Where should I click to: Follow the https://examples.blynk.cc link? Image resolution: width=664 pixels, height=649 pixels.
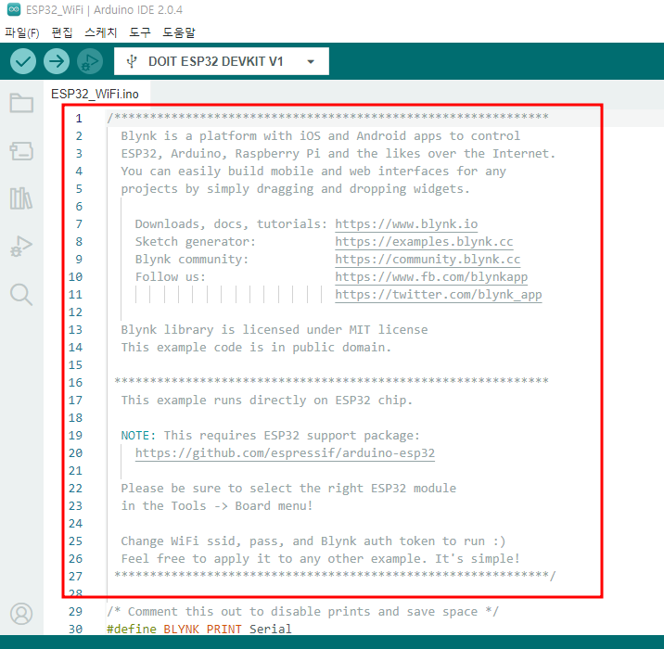(424, 242)
